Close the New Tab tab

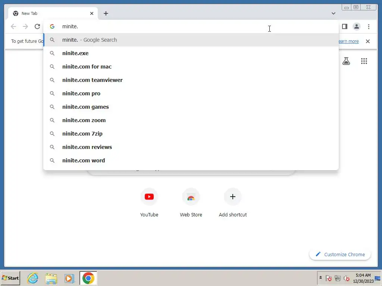[x=92, y=13]
